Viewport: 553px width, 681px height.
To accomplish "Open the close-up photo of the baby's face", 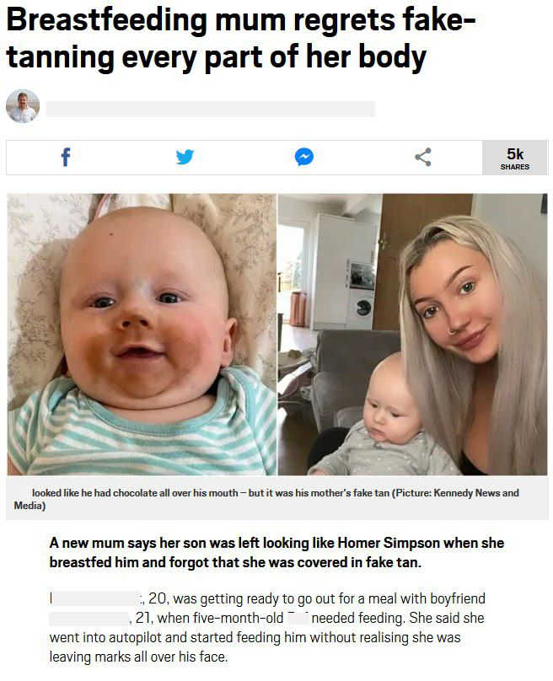I will [142, 334].
